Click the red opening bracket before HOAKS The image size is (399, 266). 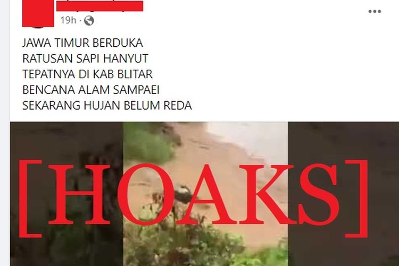tap(30, 198)
